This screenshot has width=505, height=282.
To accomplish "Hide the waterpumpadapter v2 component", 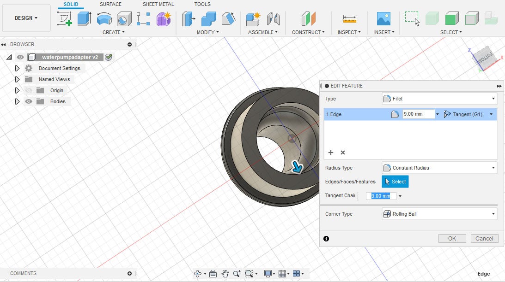I will point(20,57).
